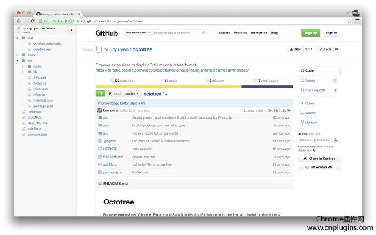376x235 pixels.
Task: Click the docs folder icon in sidebar
Action: pos(23,55)
